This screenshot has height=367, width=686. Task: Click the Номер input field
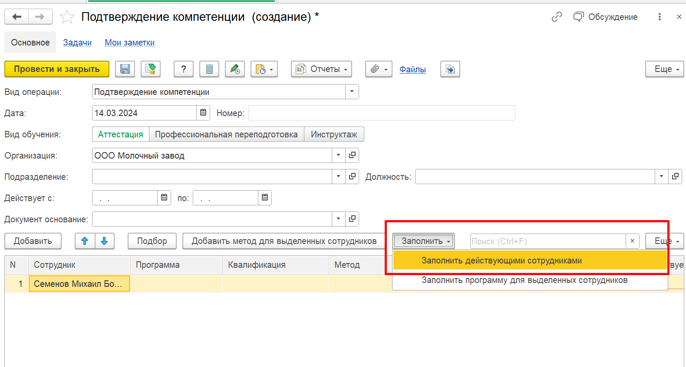(x=382, y=113)
